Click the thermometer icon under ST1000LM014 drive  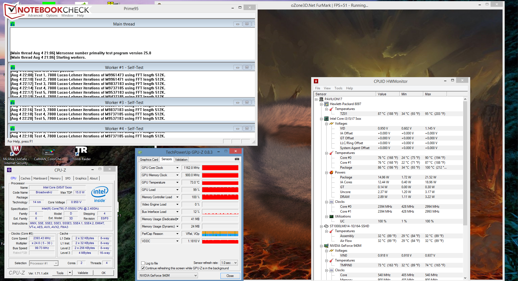pos(331,231)
